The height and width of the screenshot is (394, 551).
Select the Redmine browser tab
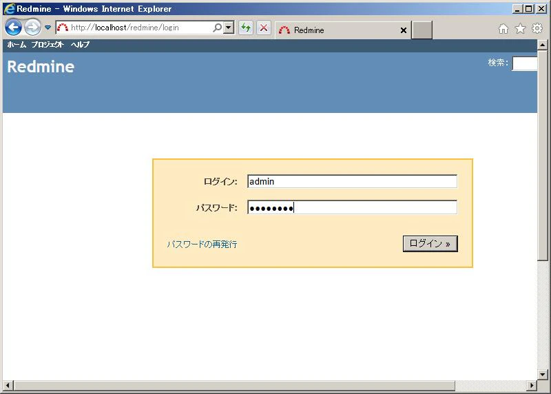[x=342, y=30]
